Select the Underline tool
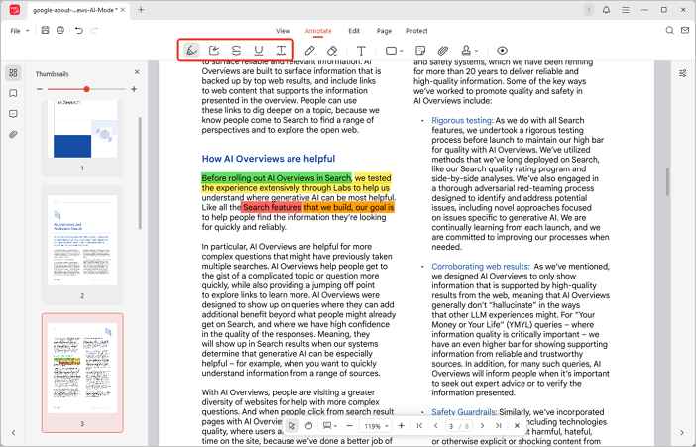The height and width of the screenshot is (447, 696). point(259,51)
